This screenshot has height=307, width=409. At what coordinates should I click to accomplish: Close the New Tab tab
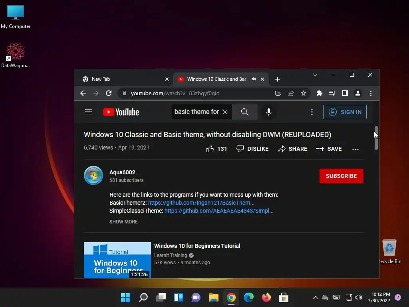[x=167, y=79]
